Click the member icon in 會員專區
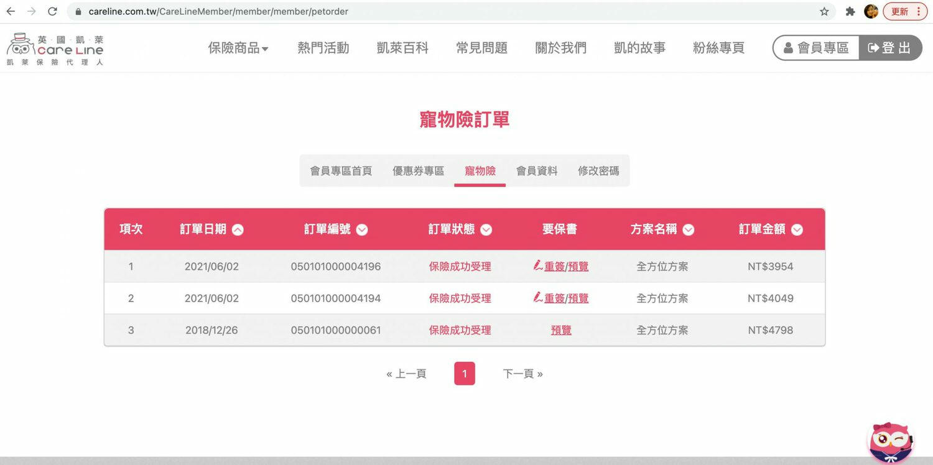Image resolution: width=933 pixels, height=465 pixels. [789, 47]
